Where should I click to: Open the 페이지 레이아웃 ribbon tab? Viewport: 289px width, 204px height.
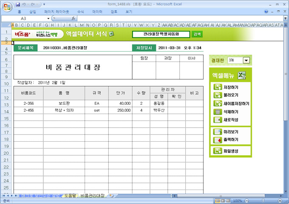coord(57,12)
